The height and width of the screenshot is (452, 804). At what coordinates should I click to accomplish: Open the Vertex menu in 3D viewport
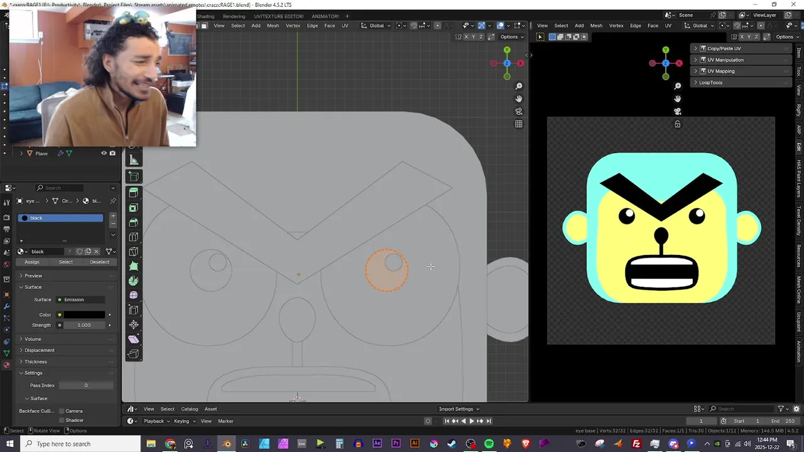[293, 26]
